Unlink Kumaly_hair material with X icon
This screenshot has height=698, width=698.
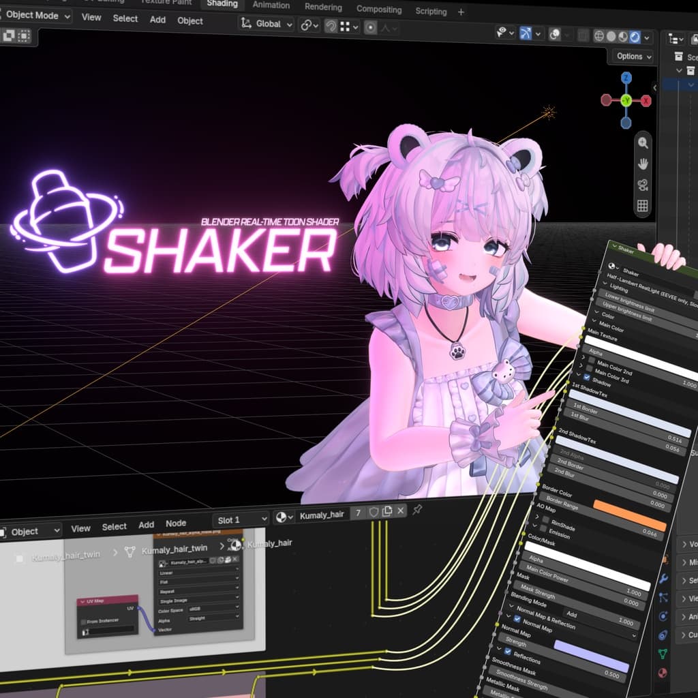click(400, 511)
